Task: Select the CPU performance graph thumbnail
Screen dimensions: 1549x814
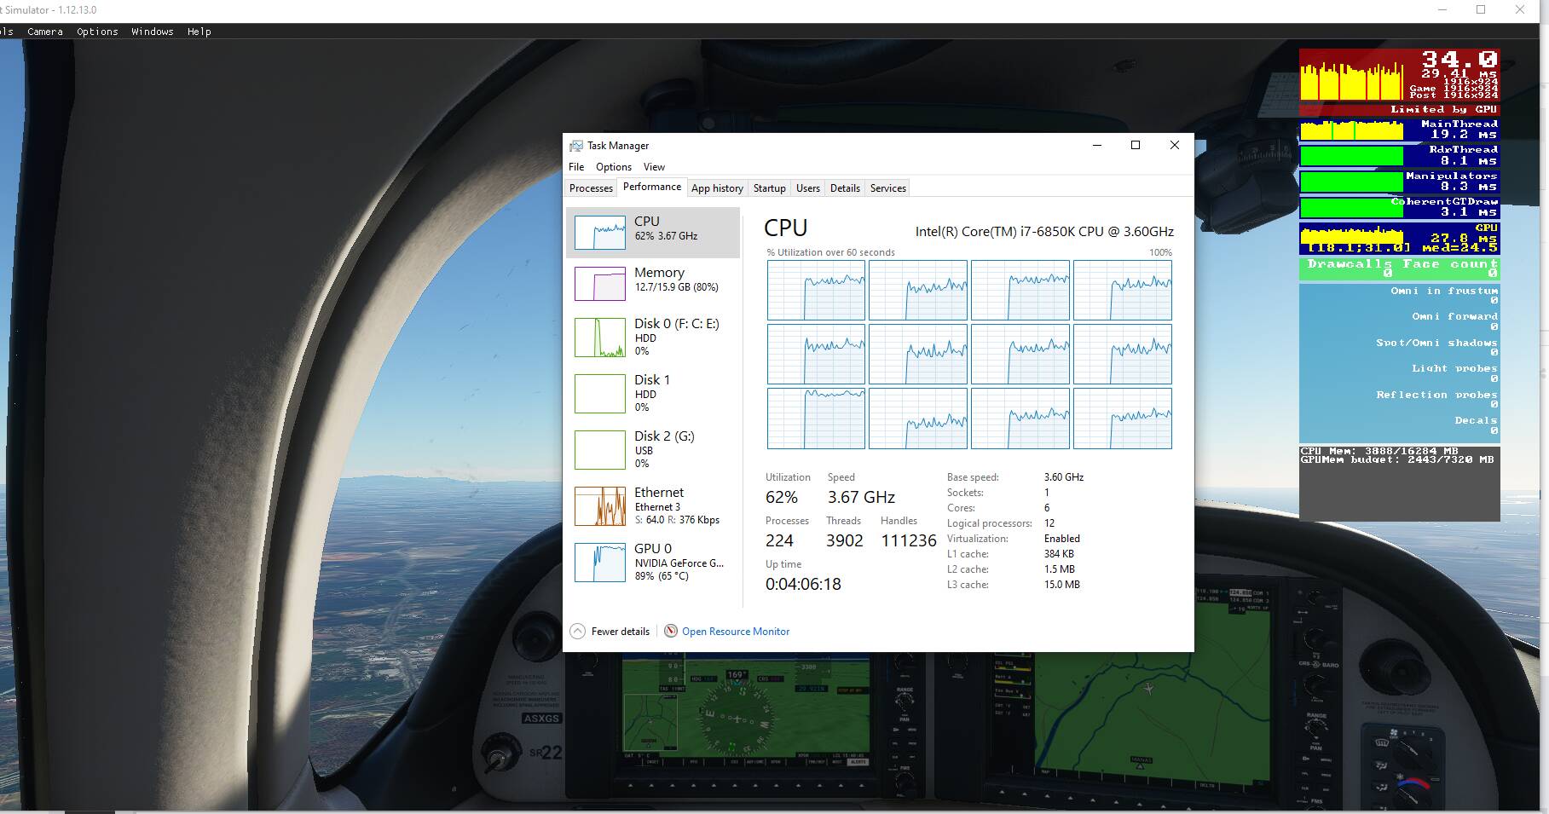Action: [x=600, y=232]
